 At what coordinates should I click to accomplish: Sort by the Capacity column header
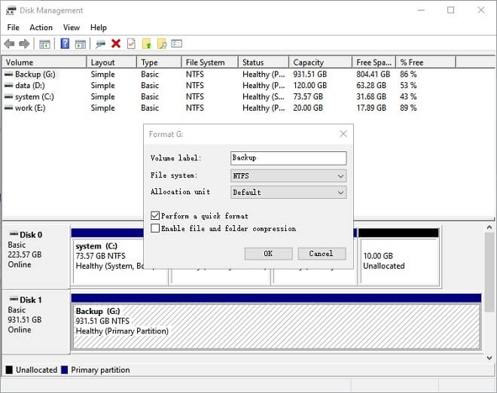click(x=321, y=62)
